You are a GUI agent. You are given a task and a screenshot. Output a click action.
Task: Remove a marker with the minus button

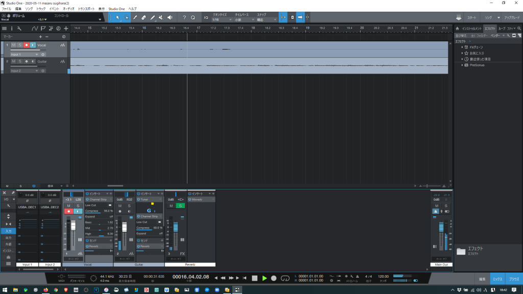tap(46, 37)
